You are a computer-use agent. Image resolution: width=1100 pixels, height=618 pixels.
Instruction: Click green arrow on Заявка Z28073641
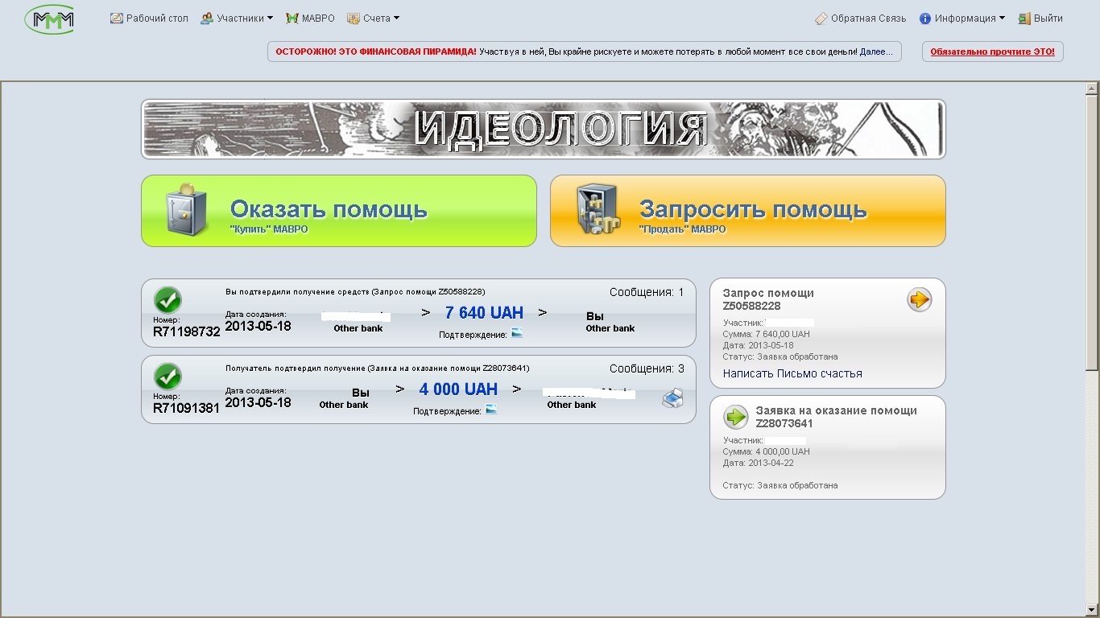pyautogui.click(x=736, y=417)
